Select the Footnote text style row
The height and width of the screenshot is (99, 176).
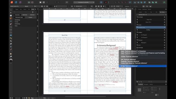pos(151,28)
